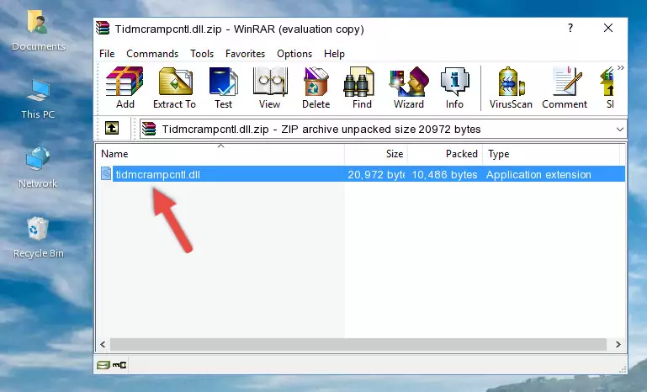Go up one folder level icon
This screenshot has width=647, height=392.
[x=112, y=129]
